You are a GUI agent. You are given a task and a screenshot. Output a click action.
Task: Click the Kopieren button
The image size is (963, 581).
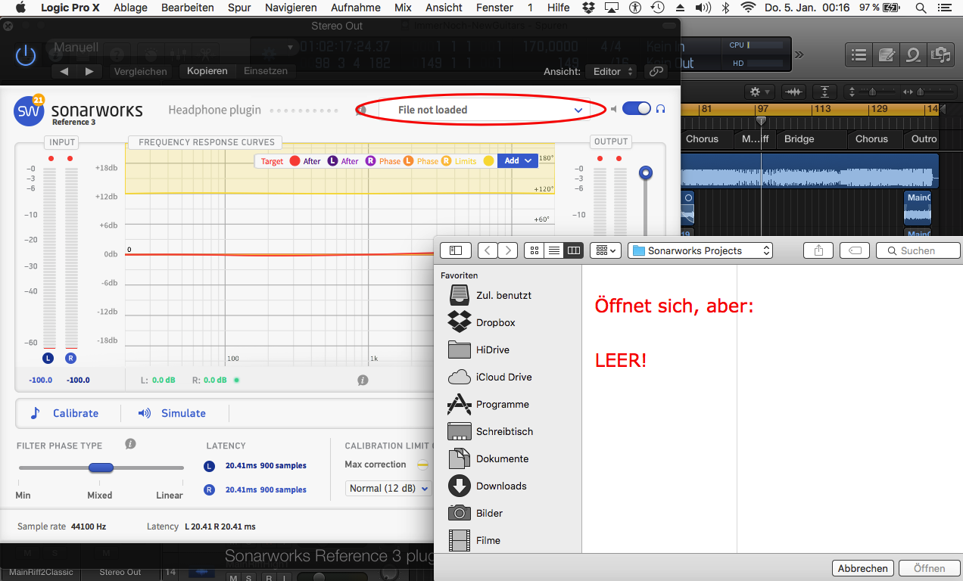click(207, 71)
